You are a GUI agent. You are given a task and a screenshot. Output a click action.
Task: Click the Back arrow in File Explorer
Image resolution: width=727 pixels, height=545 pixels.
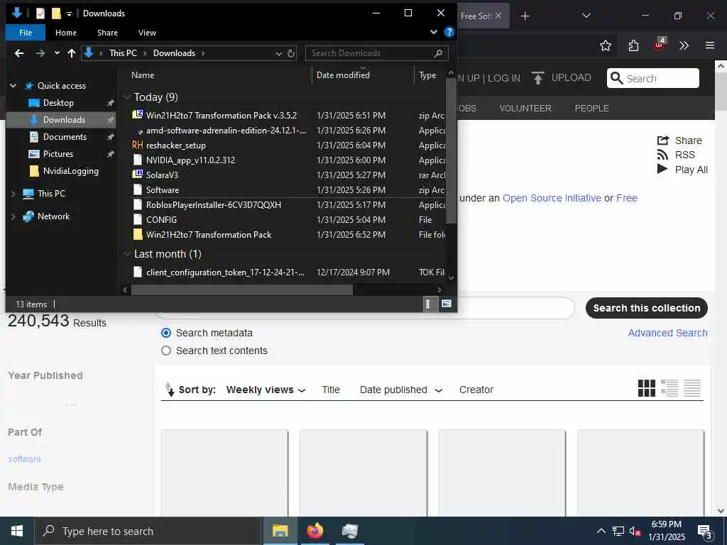19,53
